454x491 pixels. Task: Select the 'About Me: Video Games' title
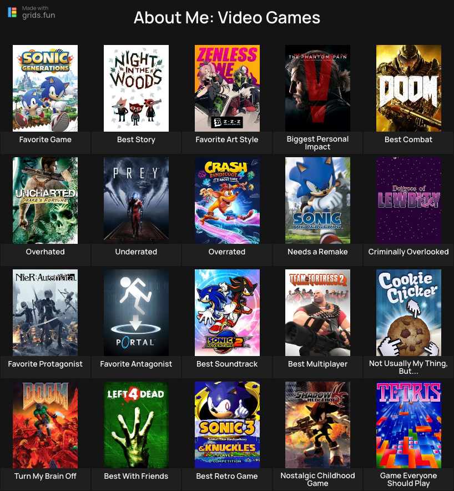click(x=227, y=18)
